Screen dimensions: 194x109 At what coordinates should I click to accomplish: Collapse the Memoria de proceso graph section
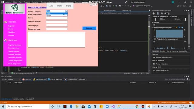click(x=153, y=28)
